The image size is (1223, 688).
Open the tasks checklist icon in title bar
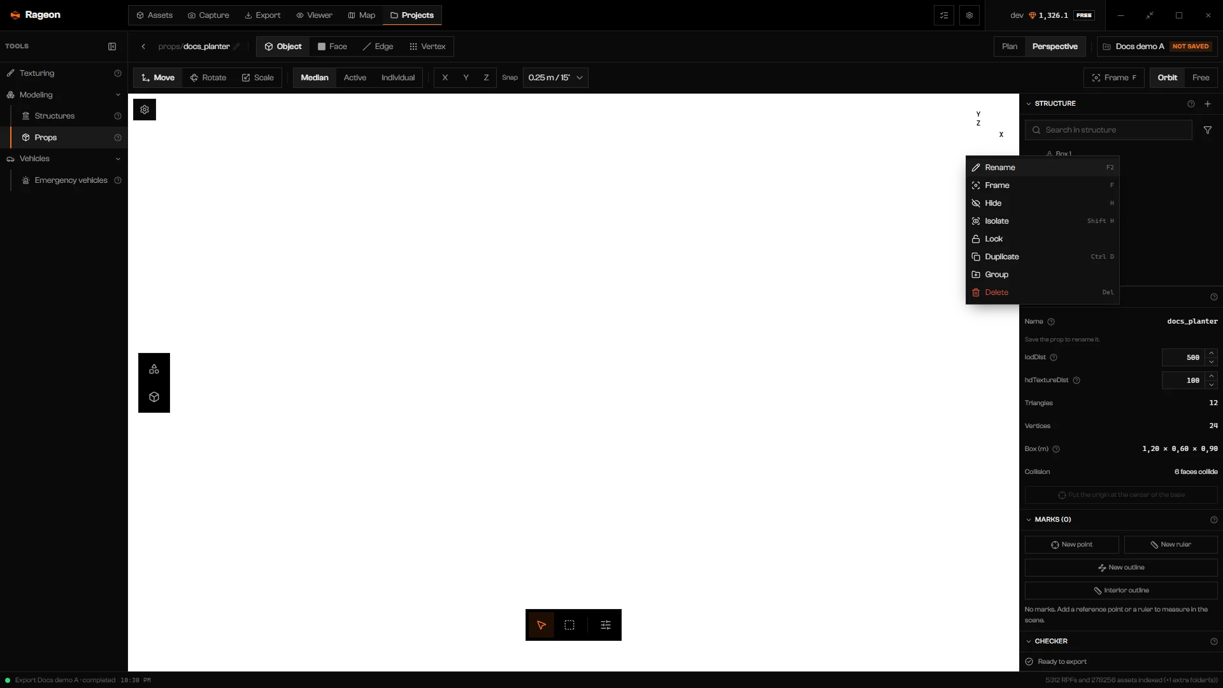tap(944, 15)
